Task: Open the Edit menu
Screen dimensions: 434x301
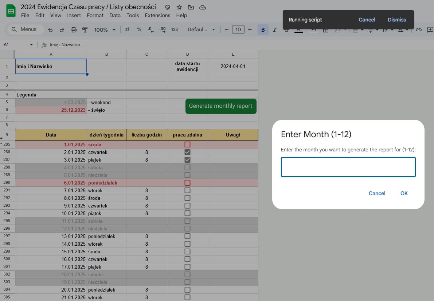Action: pos(40,16)
